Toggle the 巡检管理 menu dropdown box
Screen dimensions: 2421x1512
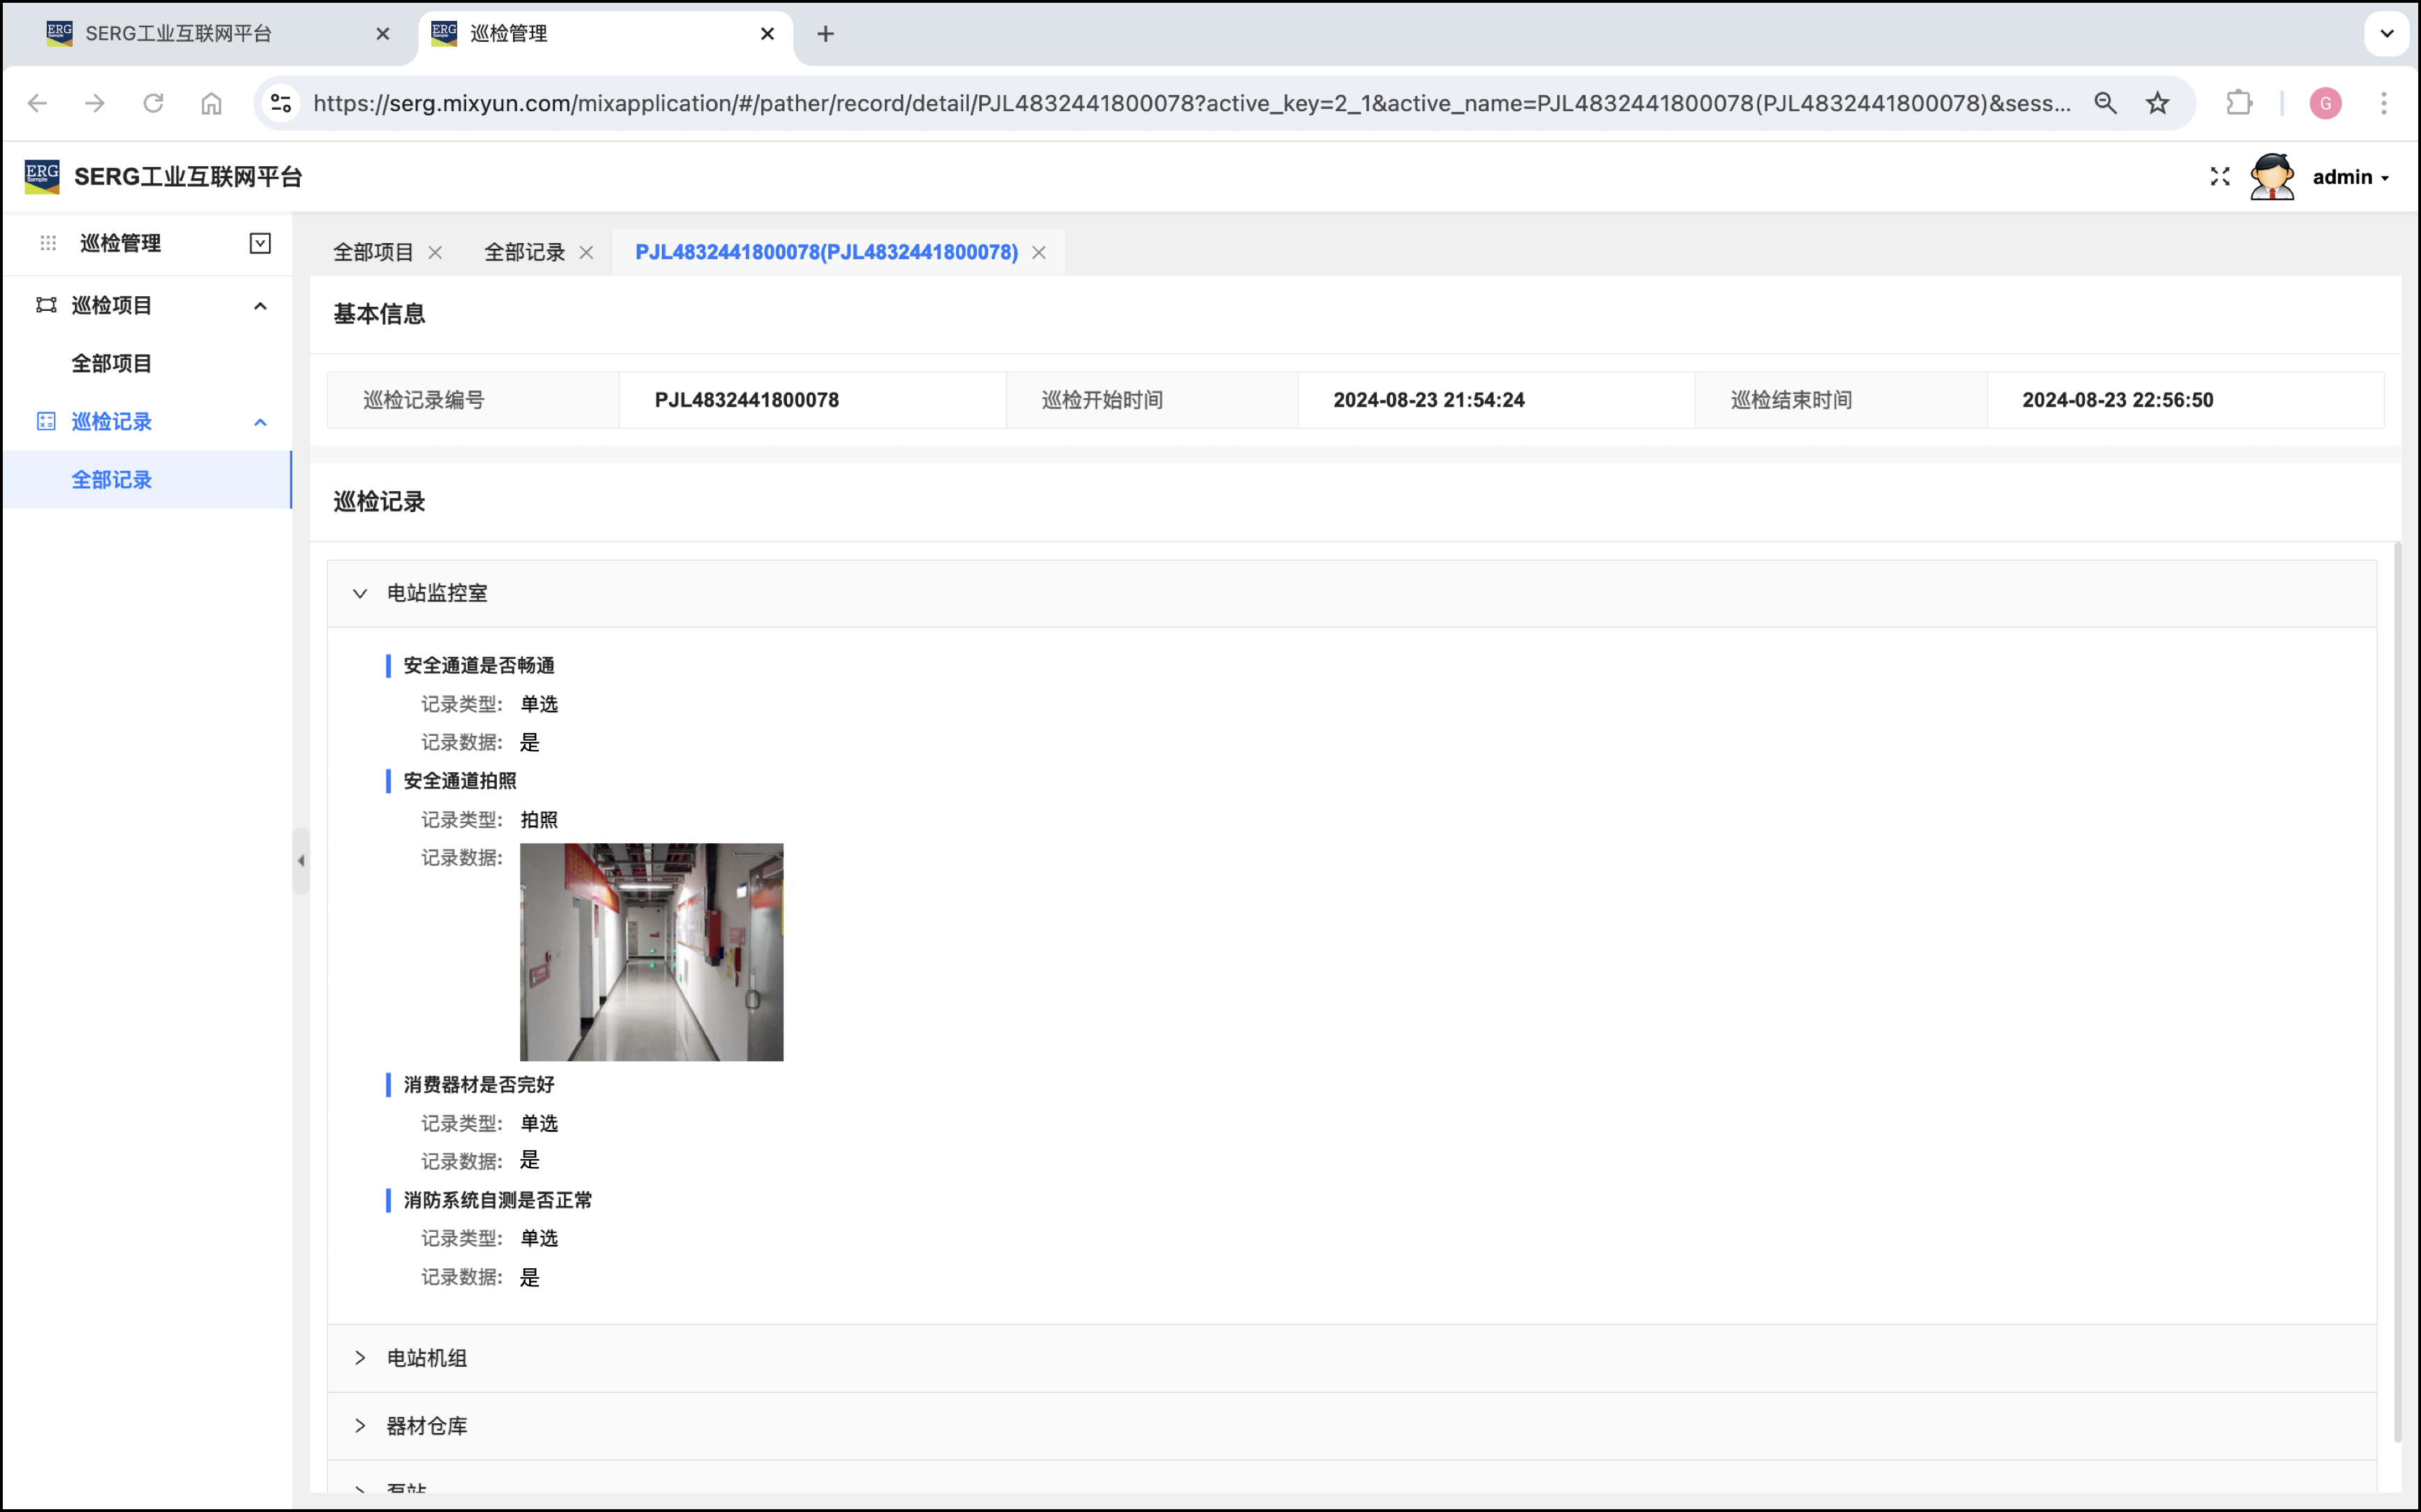[260, 243]
